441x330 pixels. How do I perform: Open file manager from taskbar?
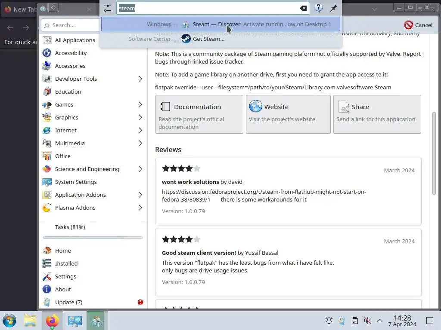pos(30,321)
